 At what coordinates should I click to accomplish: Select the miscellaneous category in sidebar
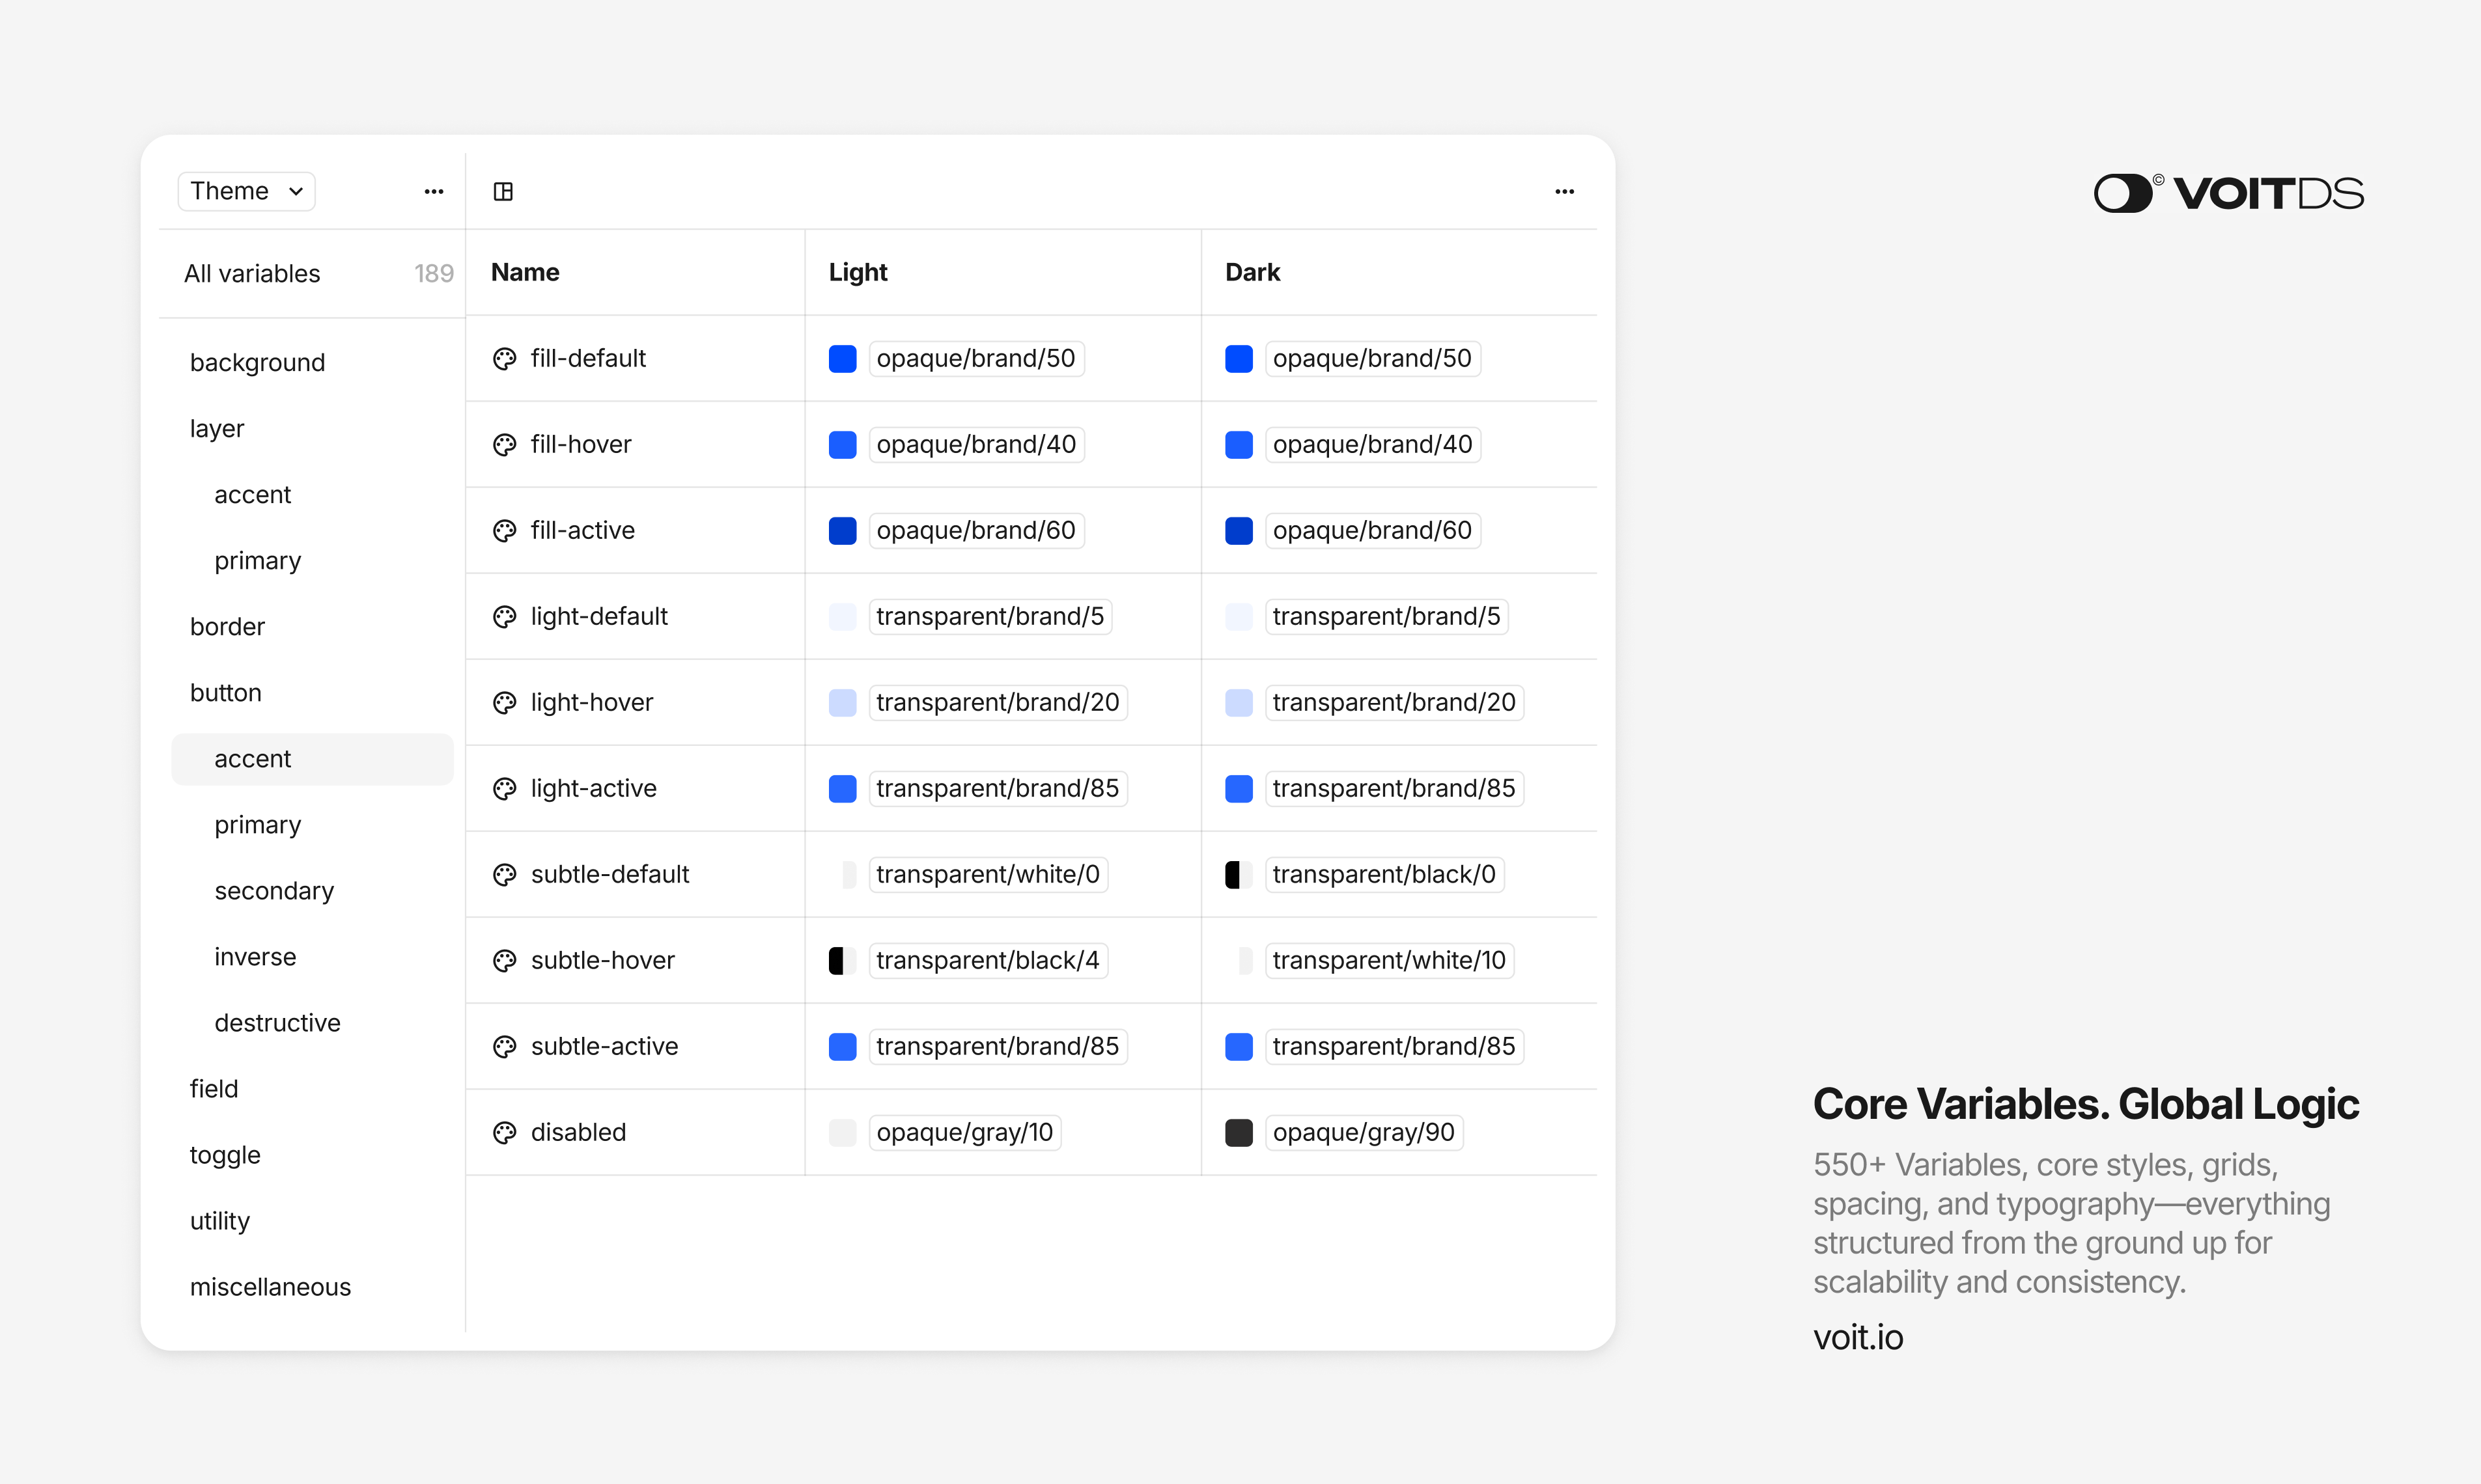tap(270, 1287)
